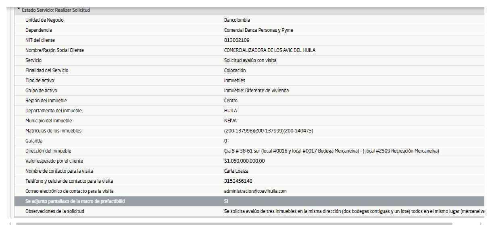Click the HUILA department value
Screen dimensions: 490x225
pyautogui.click(x=231, y=111)
